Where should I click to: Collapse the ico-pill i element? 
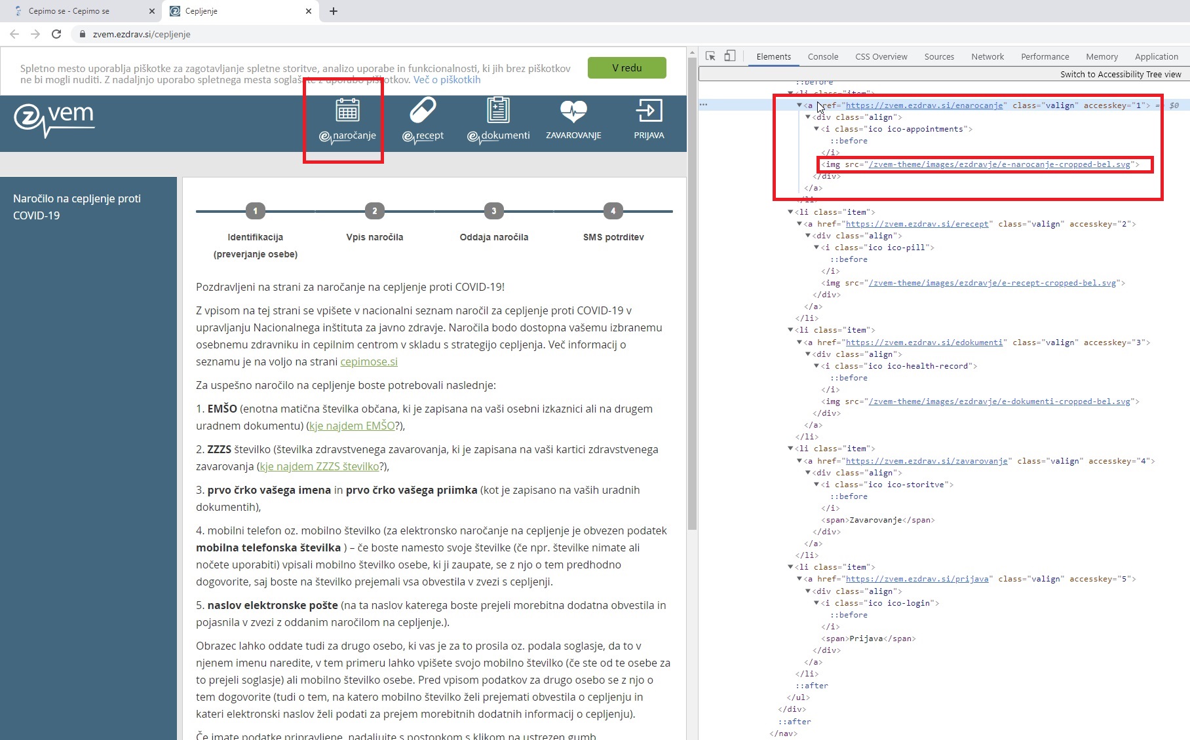coord(816,248)
